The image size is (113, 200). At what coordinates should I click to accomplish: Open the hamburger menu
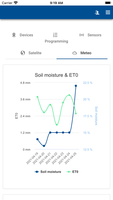108,12
